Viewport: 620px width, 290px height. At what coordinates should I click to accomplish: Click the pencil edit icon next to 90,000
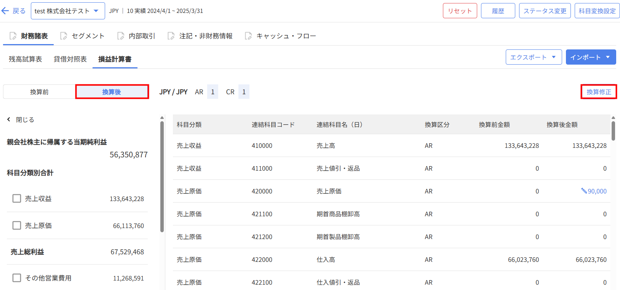(584, 191)
